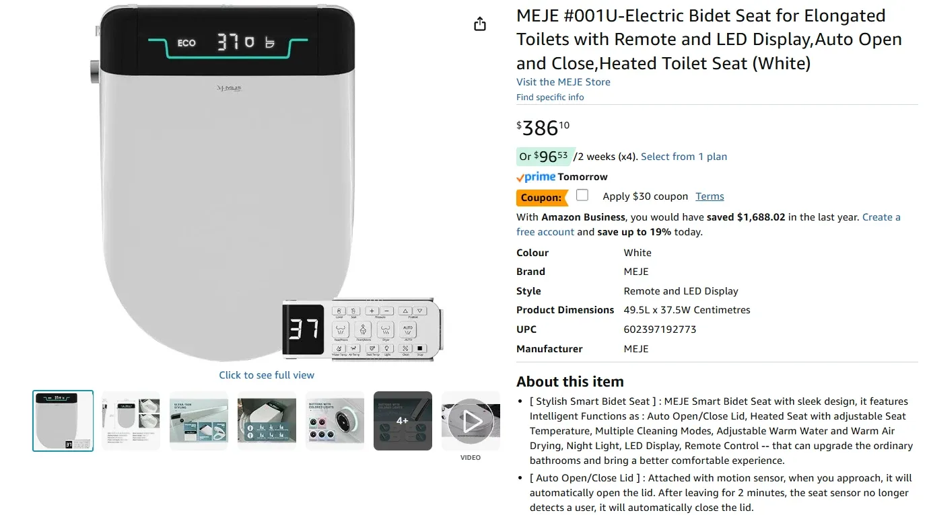Click the Find specific info link
Screen dimensions: 929x515
(550, 96)
